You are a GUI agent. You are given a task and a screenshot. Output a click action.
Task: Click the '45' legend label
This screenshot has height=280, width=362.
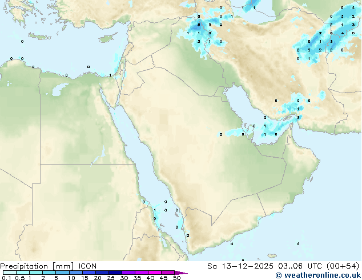163,278
